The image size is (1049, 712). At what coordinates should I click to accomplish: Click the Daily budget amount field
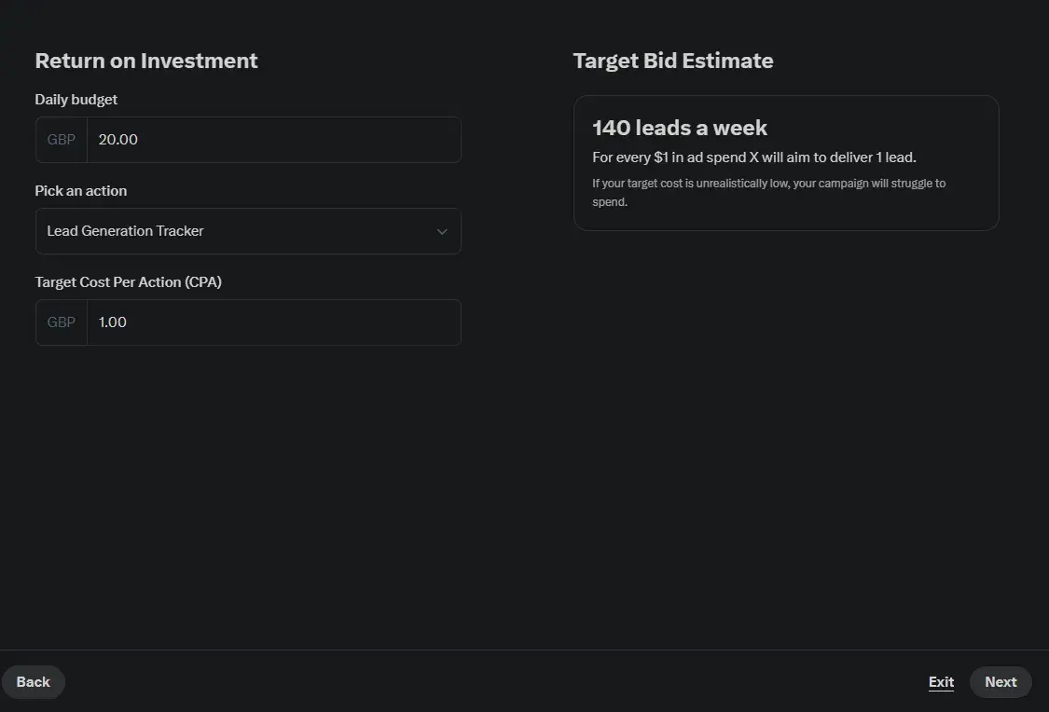point(273,140)
